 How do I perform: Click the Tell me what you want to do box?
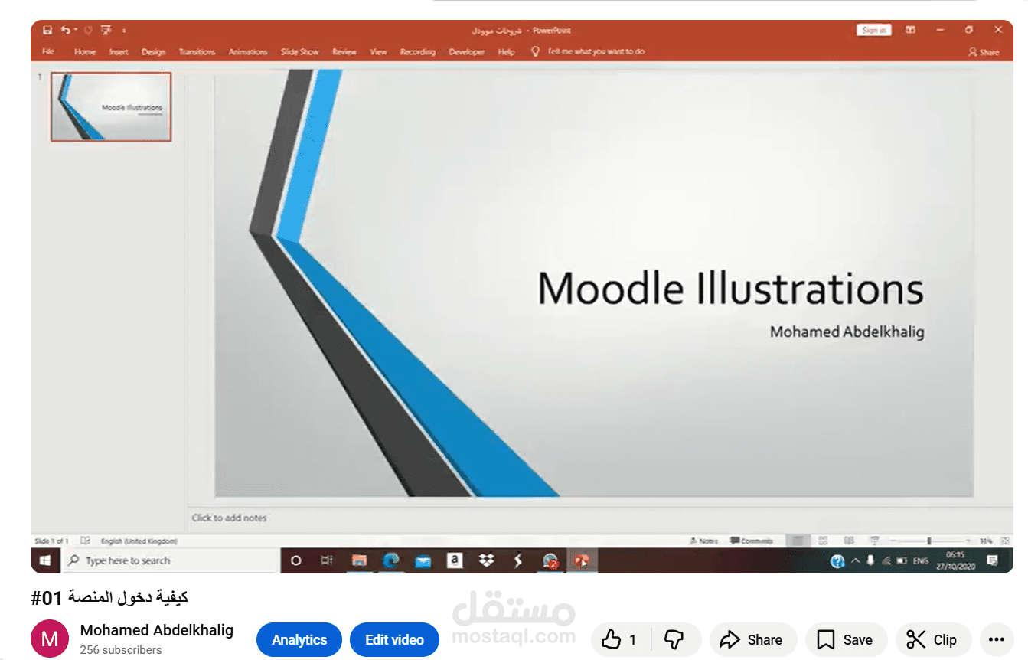click(588, 52)
